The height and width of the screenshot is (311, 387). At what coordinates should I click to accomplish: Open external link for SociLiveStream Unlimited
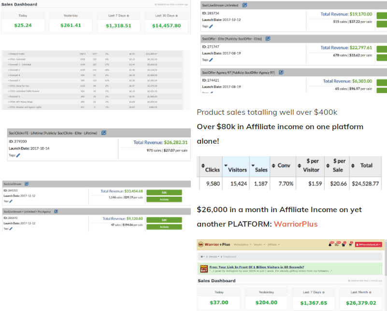[x=244, y=5]
